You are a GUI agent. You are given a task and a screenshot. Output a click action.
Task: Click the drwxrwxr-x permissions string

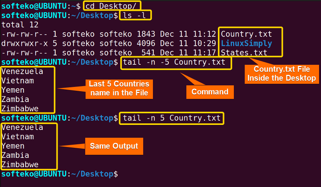(x=25, y=43)
